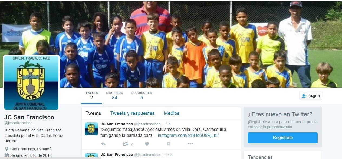
Task: Open the instagram.com link in first tweet
Action: (x=188, y=135)
